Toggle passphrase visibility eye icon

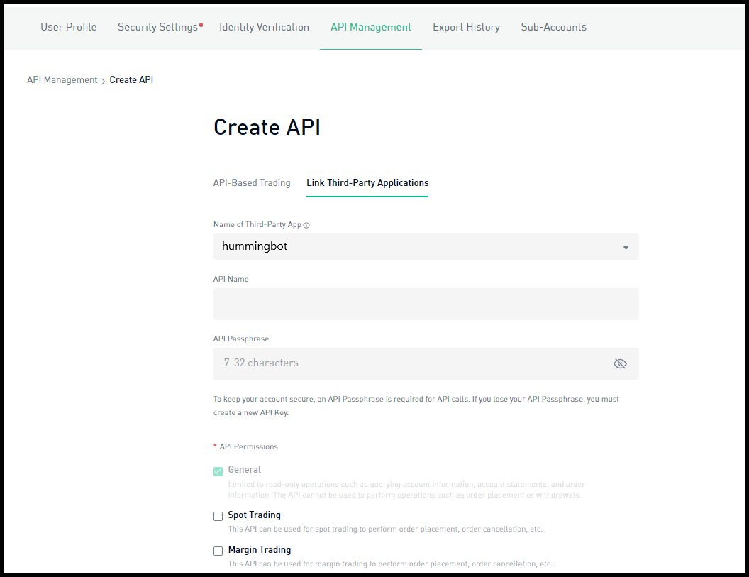(620, 363)
